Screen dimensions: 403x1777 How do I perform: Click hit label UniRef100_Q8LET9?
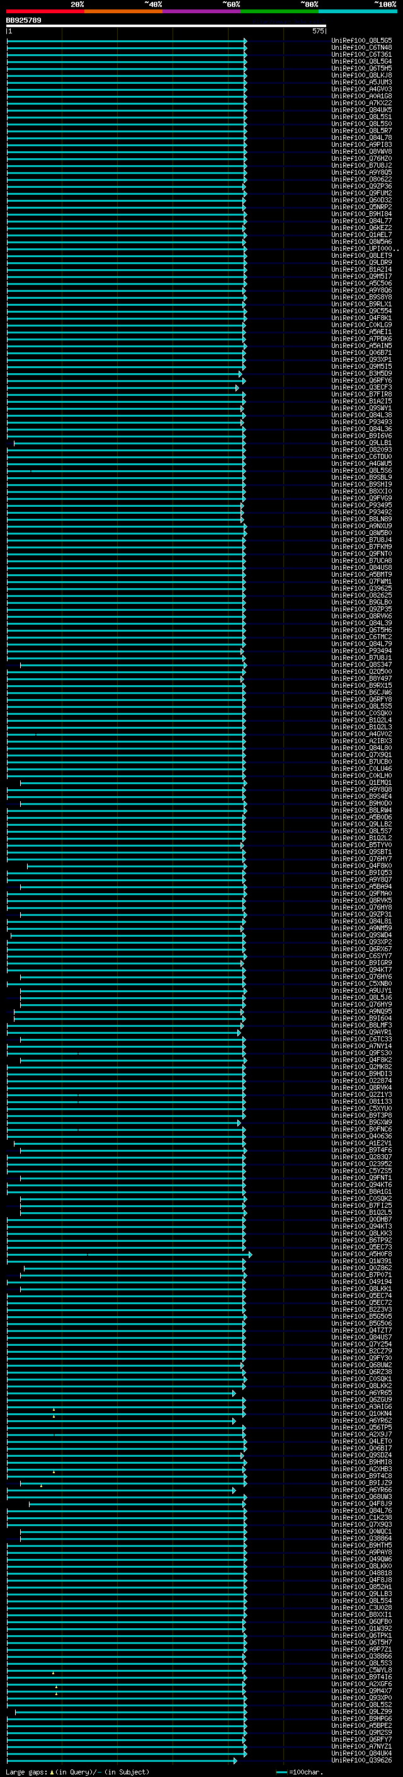tap(361, 255)
